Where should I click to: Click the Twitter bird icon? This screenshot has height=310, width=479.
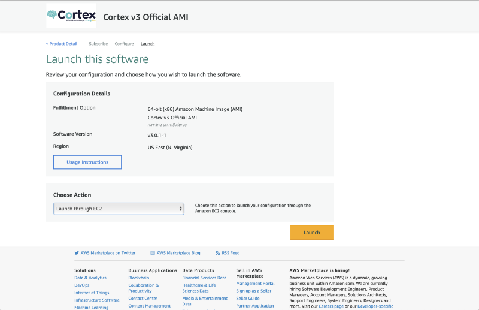click(77, 253)
